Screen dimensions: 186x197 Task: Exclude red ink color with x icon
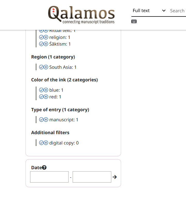click(46, 97)
